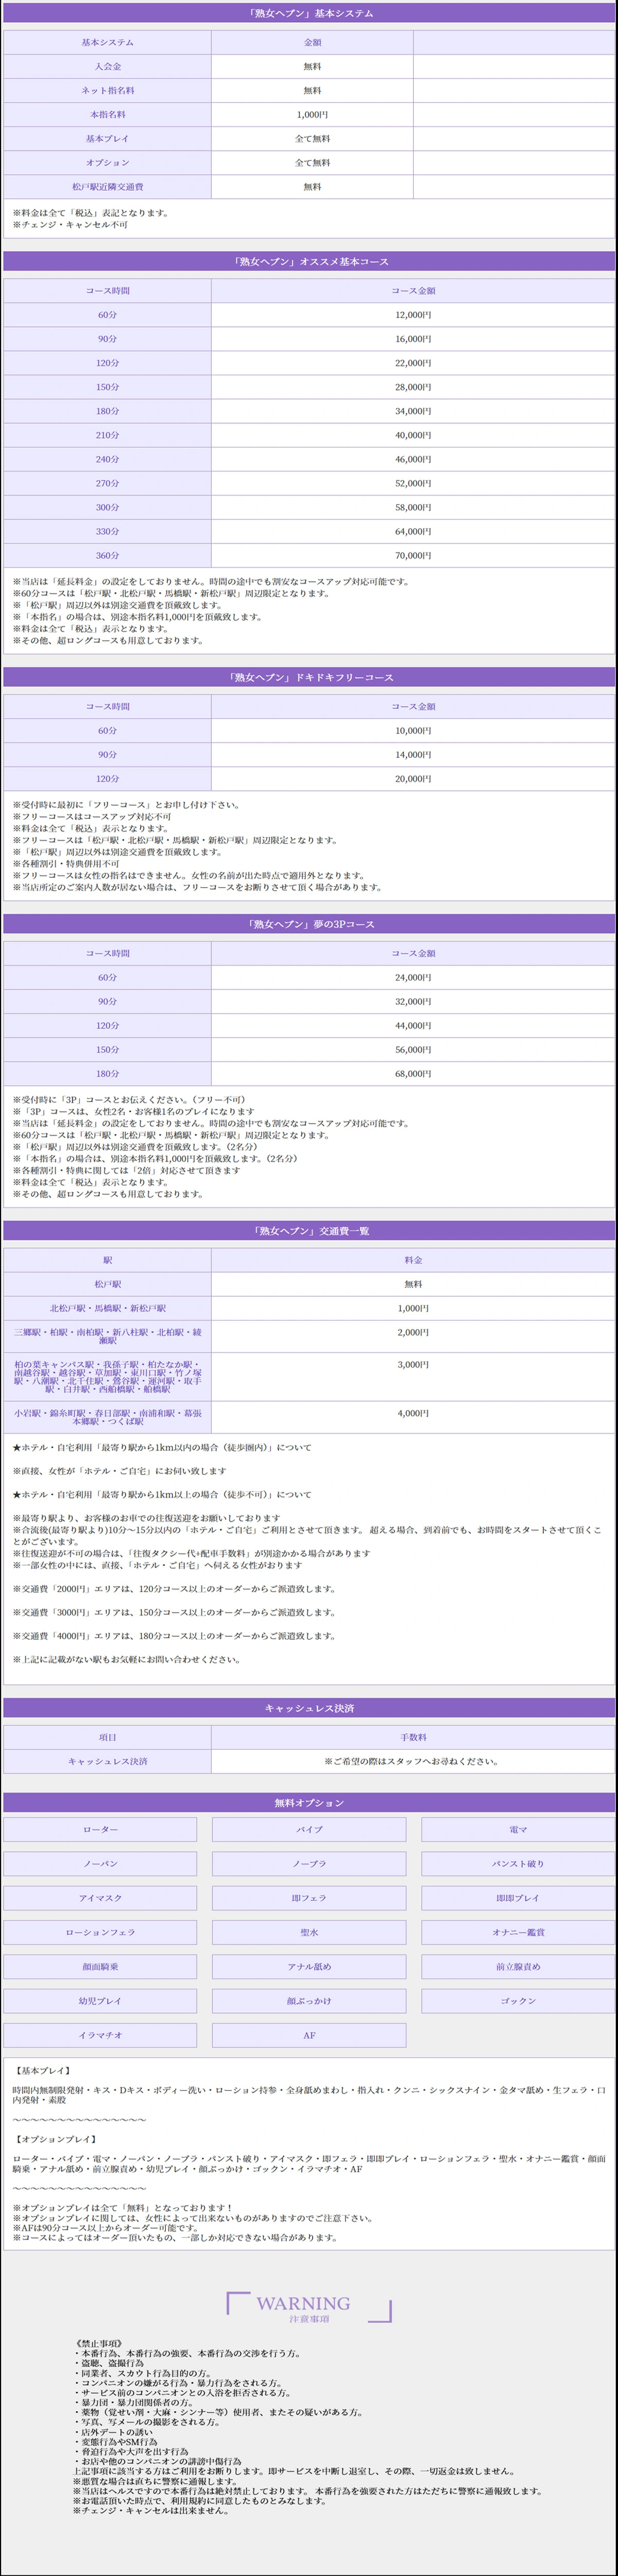Click the 入会金 row label
This screenshot has width=618, height=2576.
click(107, 66)
